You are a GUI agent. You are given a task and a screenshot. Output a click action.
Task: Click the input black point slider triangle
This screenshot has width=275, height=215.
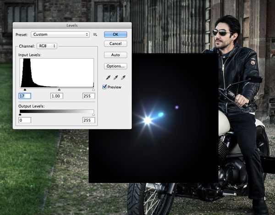24,90
